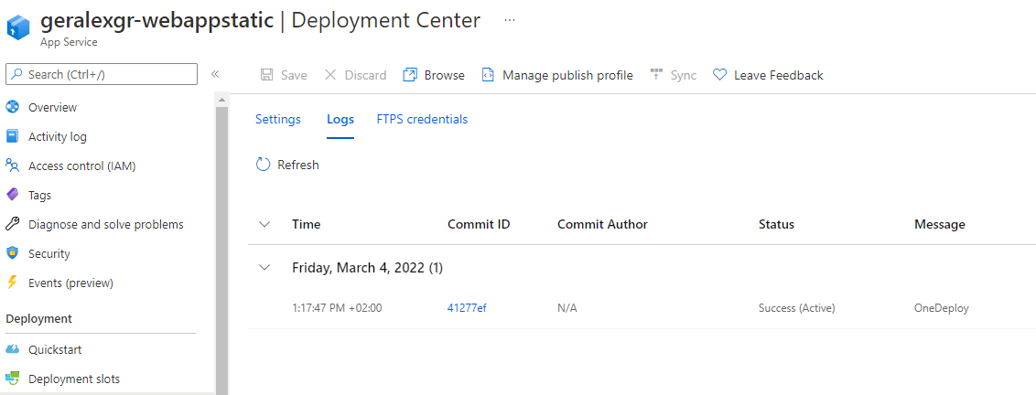Collapse the sidebar with double chevron
1036x395 pixels.
coord(215,74)
